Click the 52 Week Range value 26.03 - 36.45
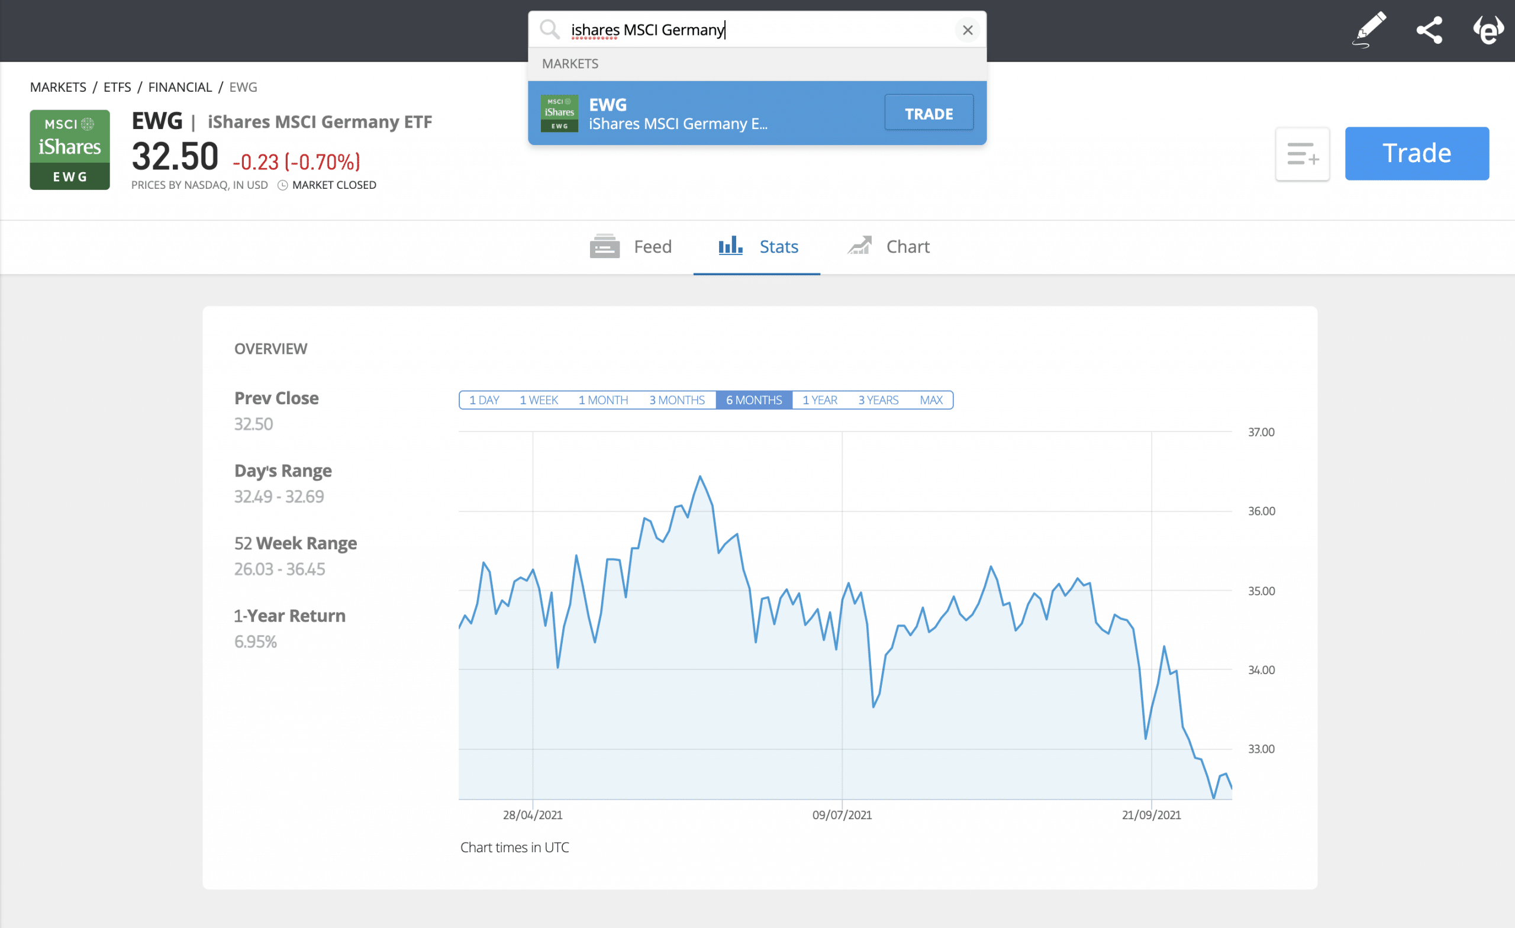 coord(280,569)
